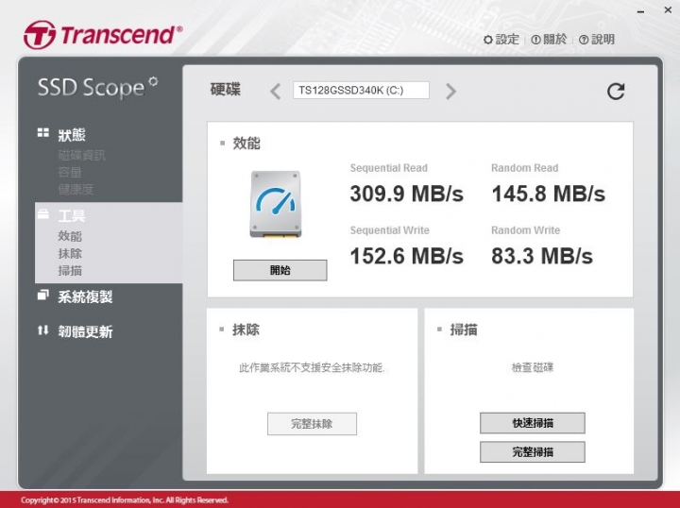
Task: Open 抹除 erase sub-item in sidebar
Action: pos(70,253)
